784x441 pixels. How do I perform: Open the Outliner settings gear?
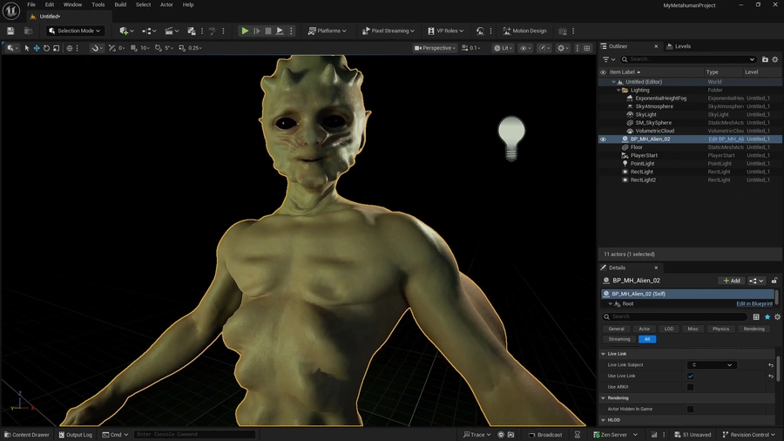tap(775, 59)
